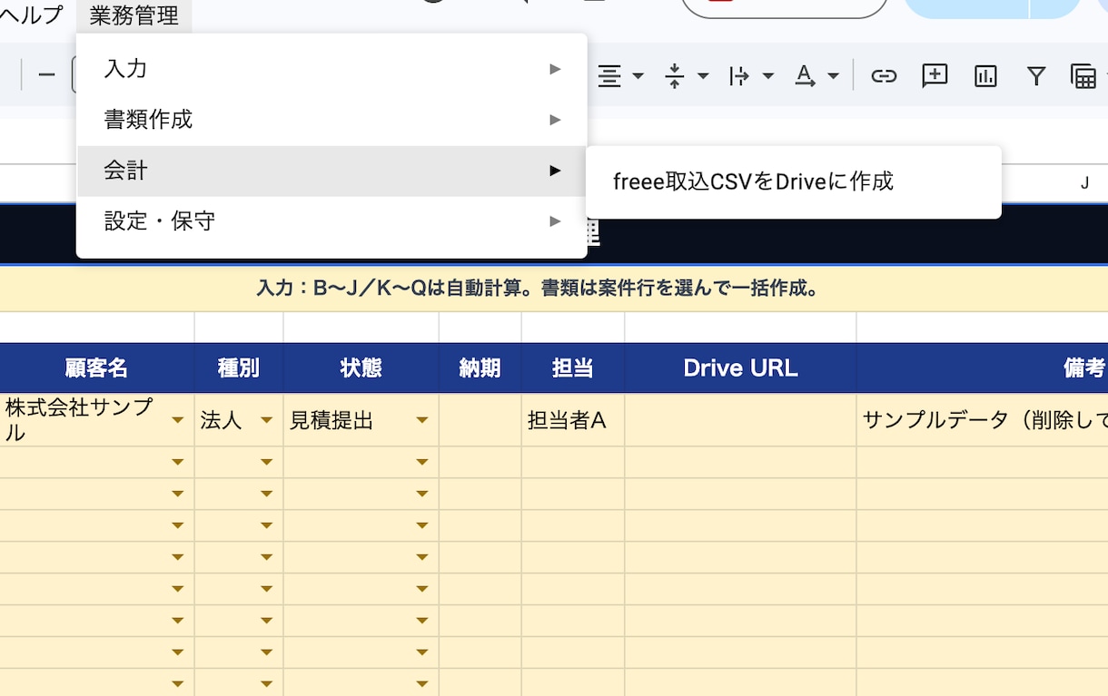1108x696 pixels.
Task: Open the ヘルプ menu
Action: pyautogui.click(x=33, y=15)
